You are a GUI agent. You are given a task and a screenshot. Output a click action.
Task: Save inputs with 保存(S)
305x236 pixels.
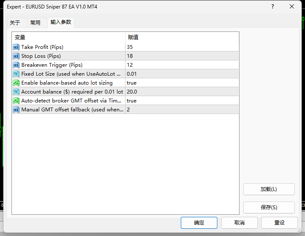pos(269,208)
